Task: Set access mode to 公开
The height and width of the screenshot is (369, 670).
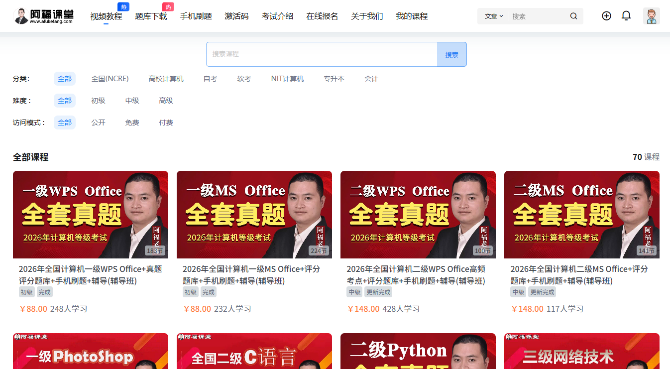Action: pos(98,123)
